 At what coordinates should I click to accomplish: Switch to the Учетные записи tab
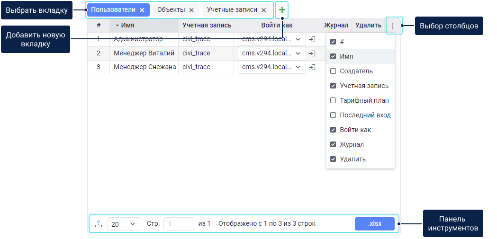pyautogui.click(x=232, y=10)
